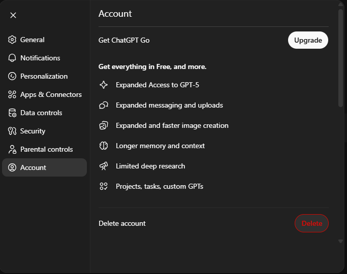Screen dimensions: 347x274
Task: Click the scrollbar down arrow
Action: (340, 242)
